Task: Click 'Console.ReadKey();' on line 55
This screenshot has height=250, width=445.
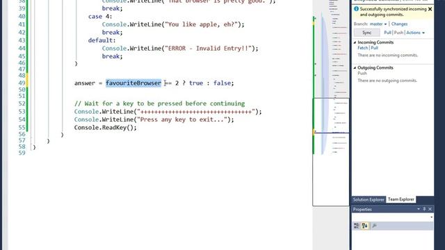Action: coord(105,128)
